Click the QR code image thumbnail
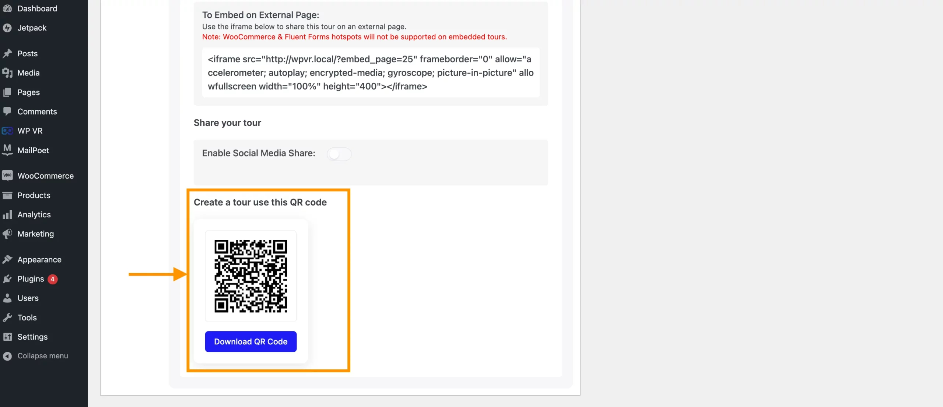The width and height of the screenshot is (943, 407). (251, 276)
